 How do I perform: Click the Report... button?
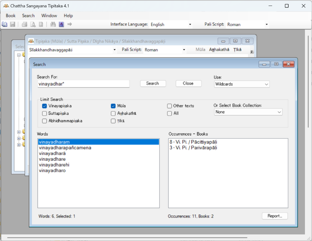tap(275, 216)
